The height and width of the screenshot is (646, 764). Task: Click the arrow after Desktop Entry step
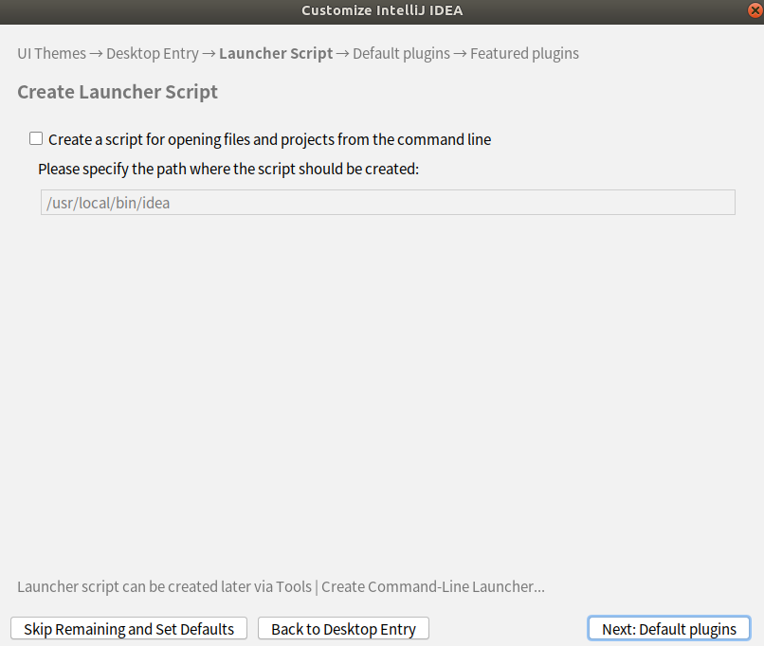tap(209, 54)
